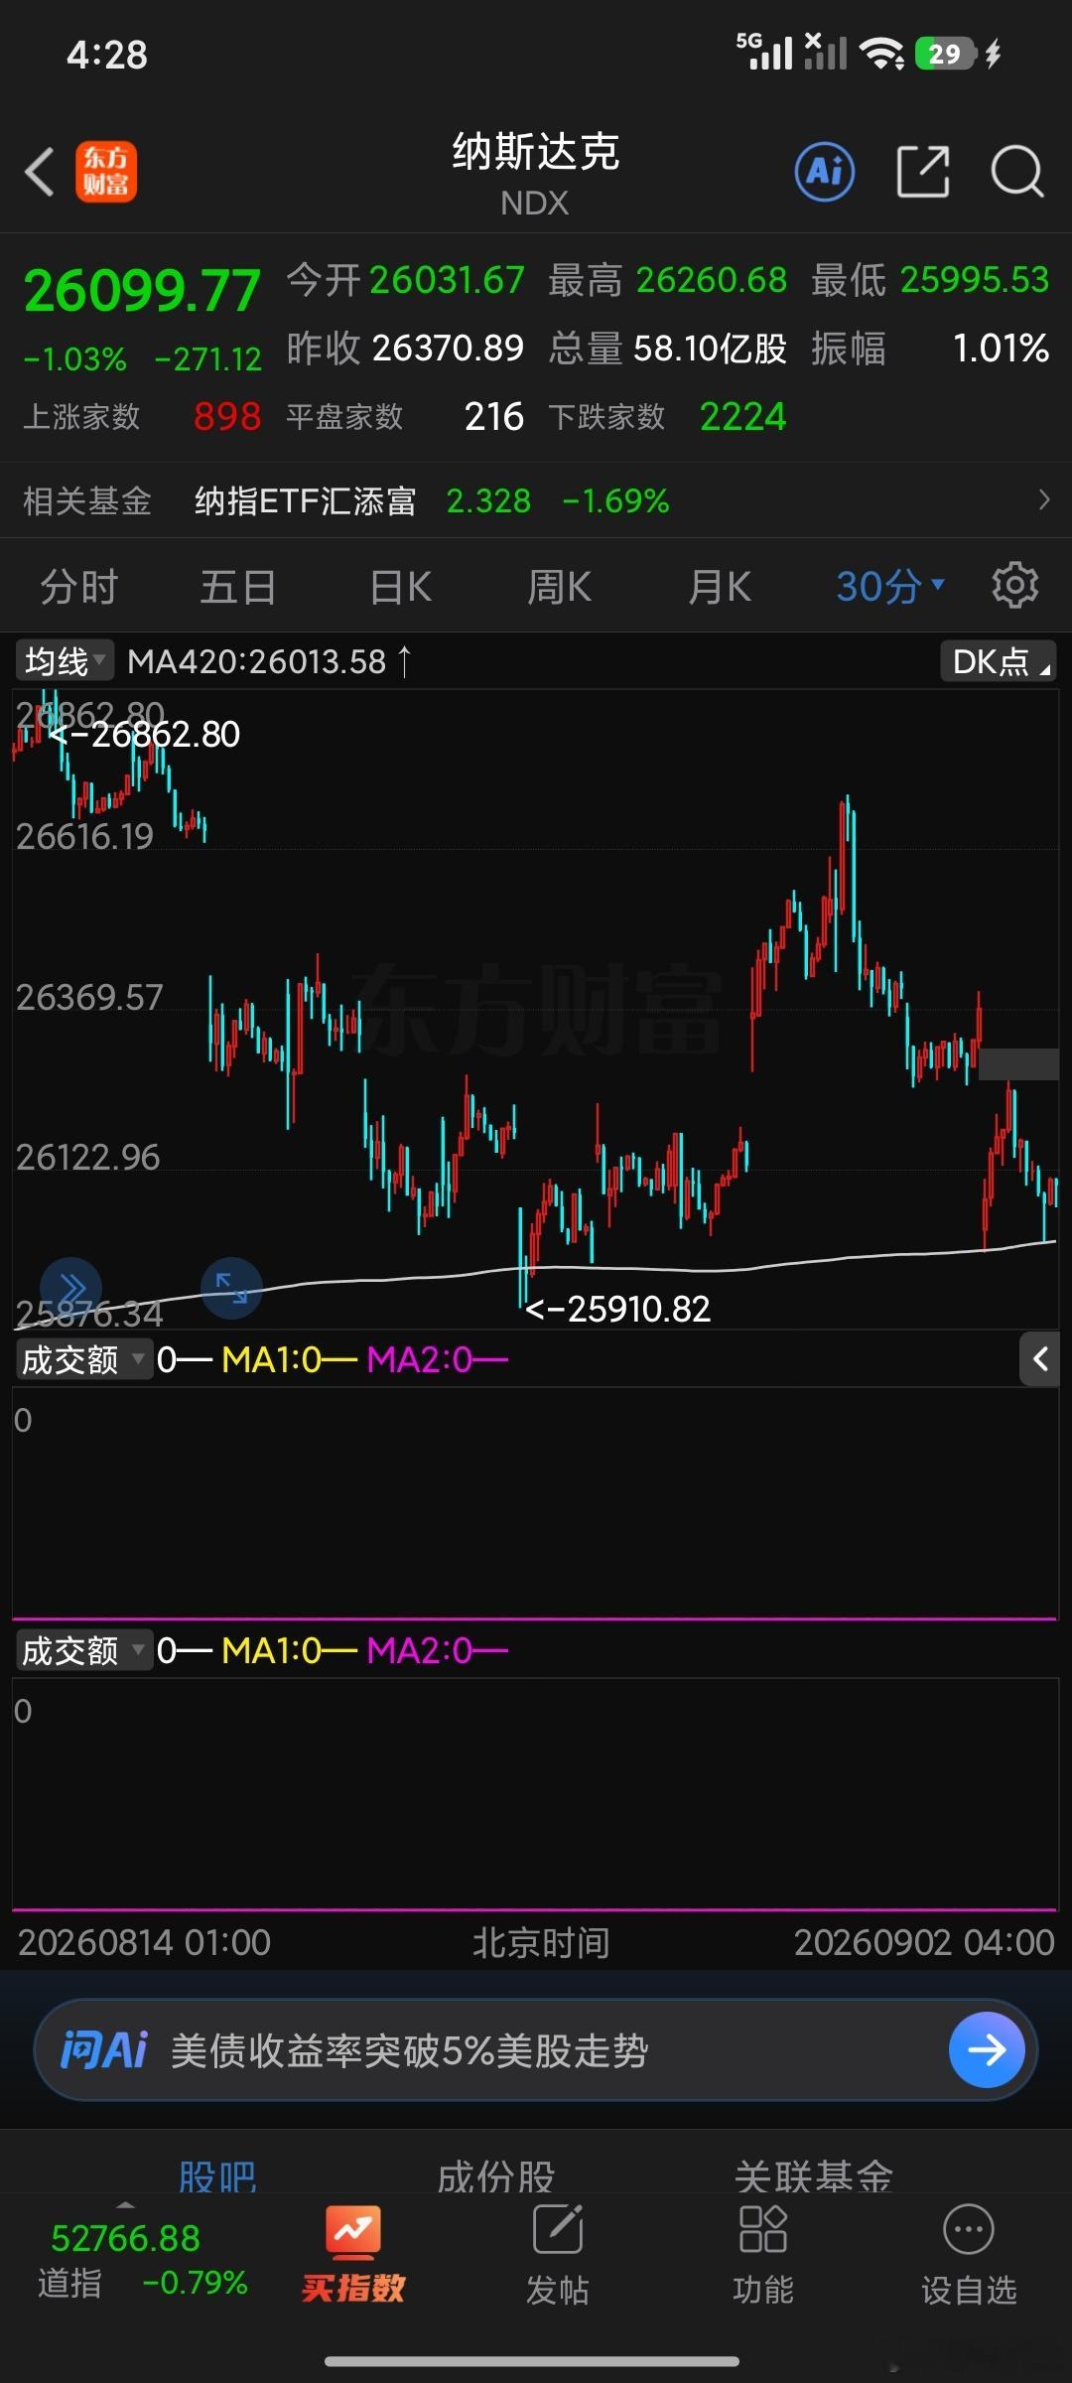Tap the current price 26099.77
Viewport: 1072px width, 2383px height.
[142, 291]
